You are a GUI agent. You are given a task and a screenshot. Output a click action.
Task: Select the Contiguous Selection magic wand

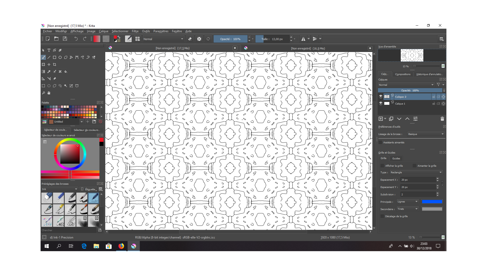click(66, 86)
